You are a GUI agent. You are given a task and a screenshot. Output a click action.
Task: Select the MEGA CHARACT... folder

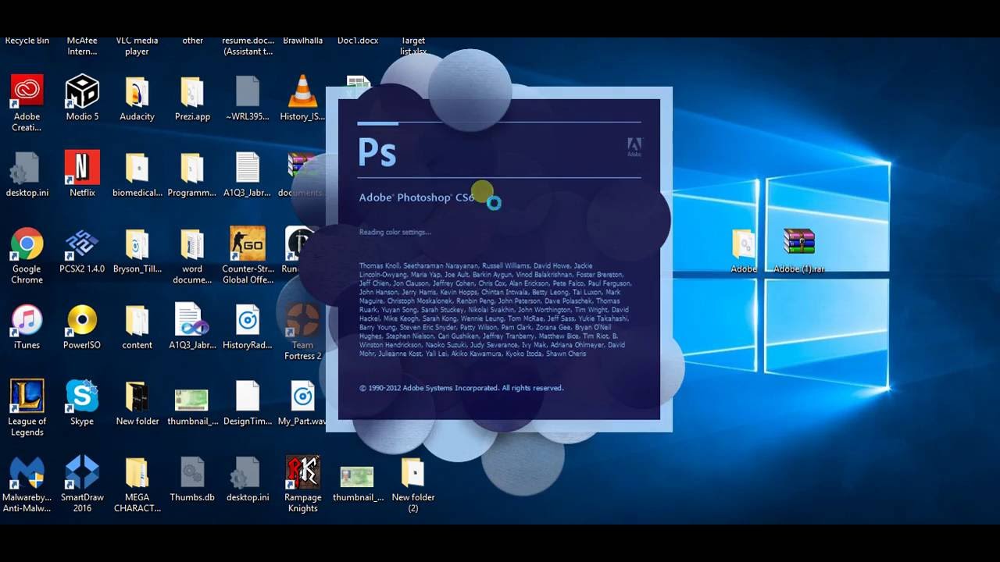coord(137,473)
